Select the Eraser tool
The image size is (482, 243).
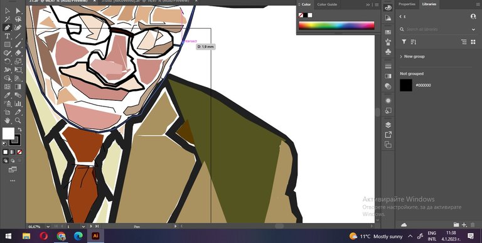(x=18, y=53)
